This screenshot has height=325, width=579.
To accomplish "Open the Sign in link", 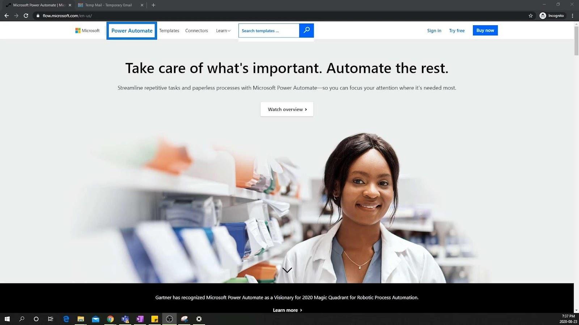I will point(434,31).
